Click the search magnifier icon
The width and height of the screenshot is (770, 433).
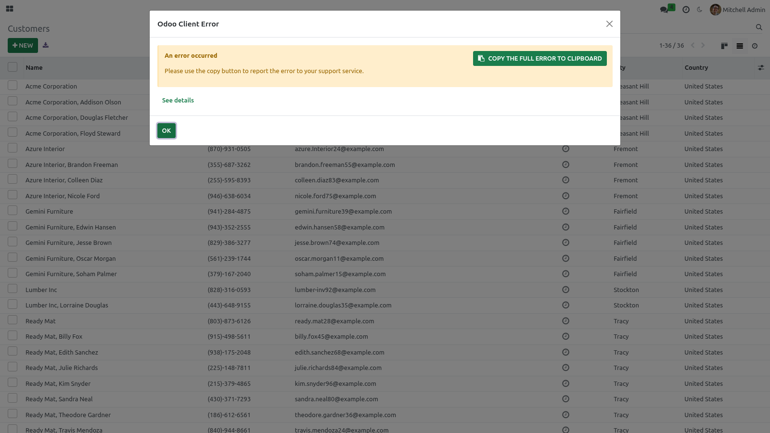pos(759,27)
